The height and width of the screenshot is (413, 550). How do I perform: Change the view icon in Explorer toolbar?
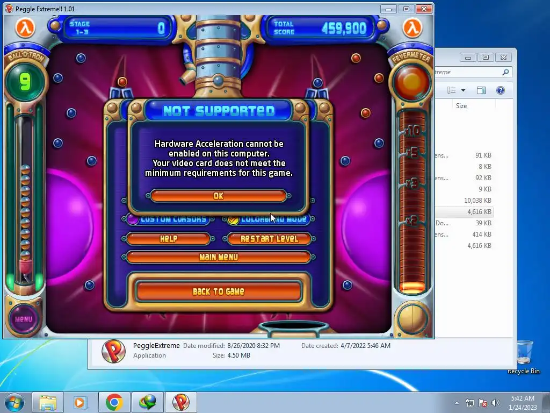[x=452, y=90]
